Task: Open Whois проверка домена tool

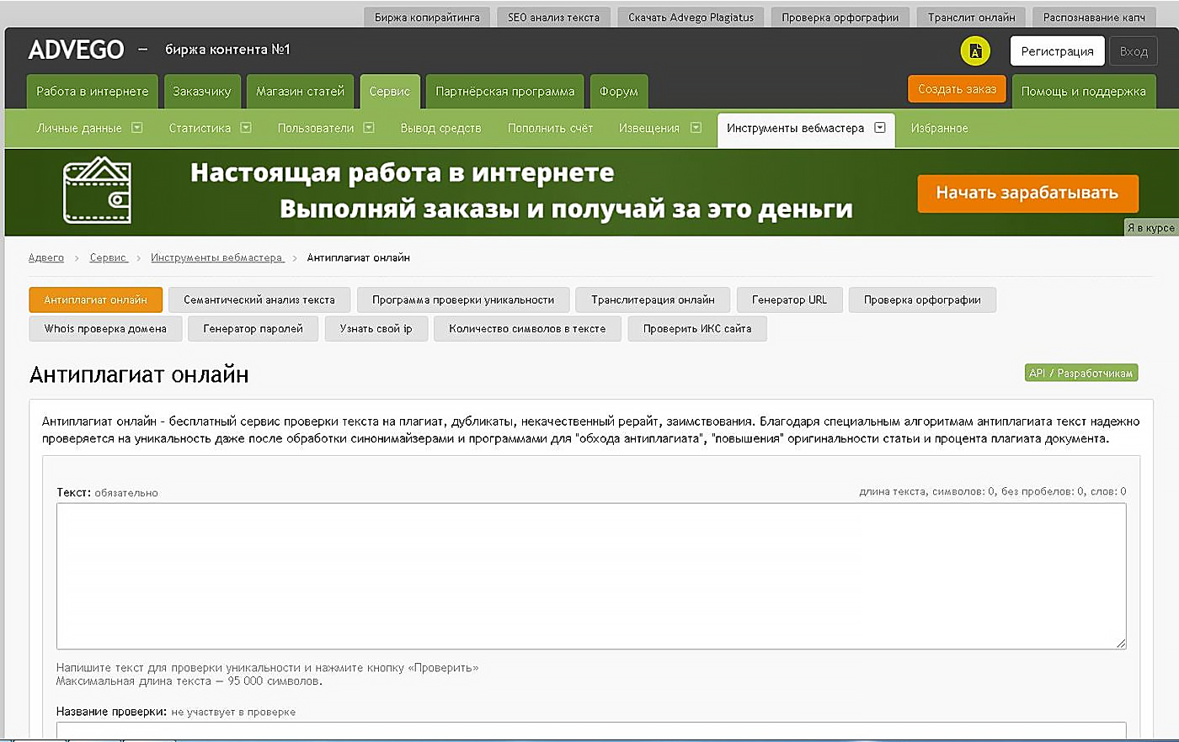Action: coord(105,328)
